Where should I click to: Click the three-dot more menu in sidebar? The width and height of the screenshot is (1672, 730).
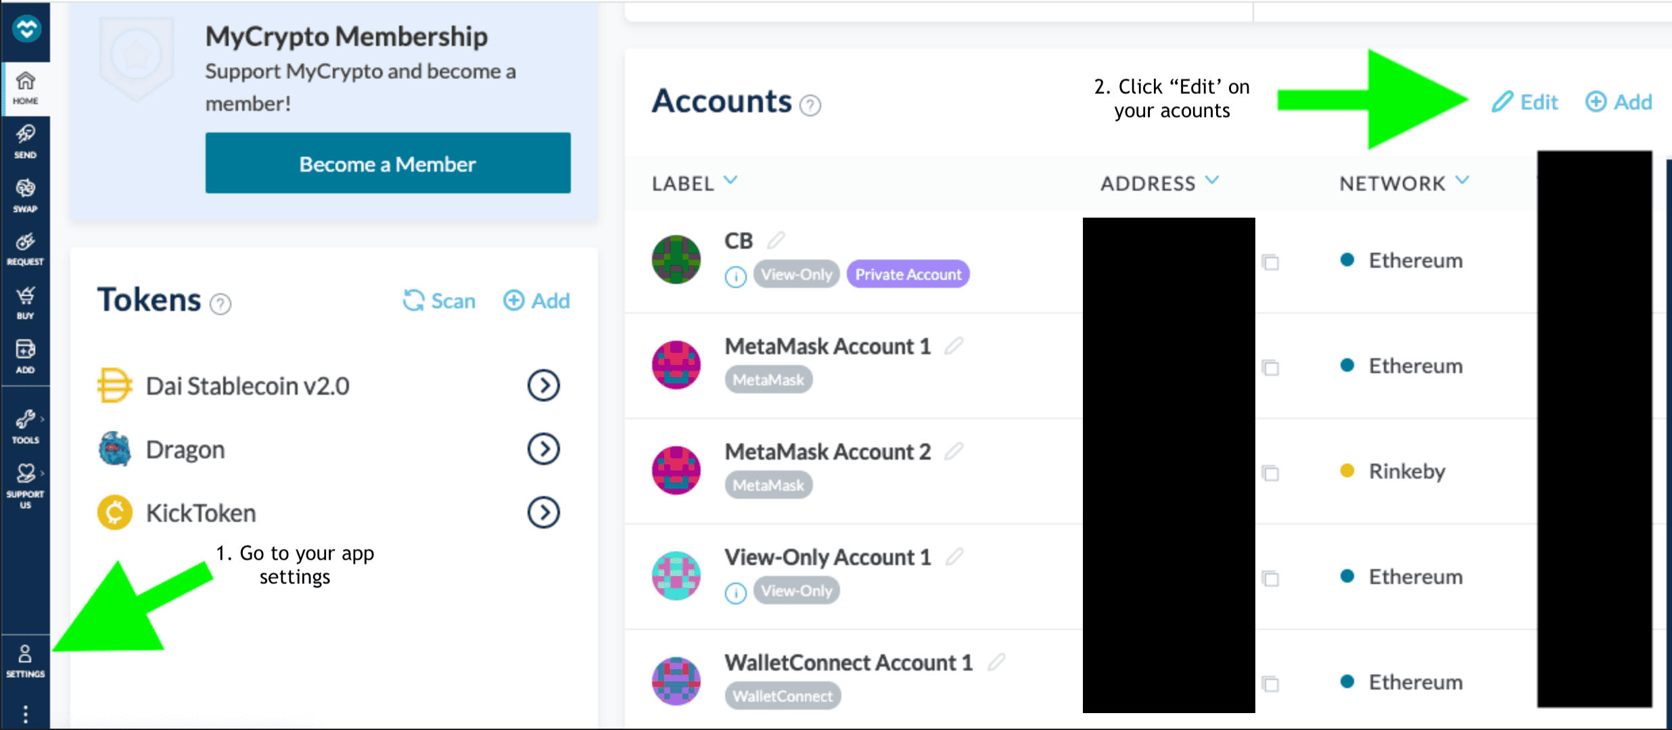point(25,714)
